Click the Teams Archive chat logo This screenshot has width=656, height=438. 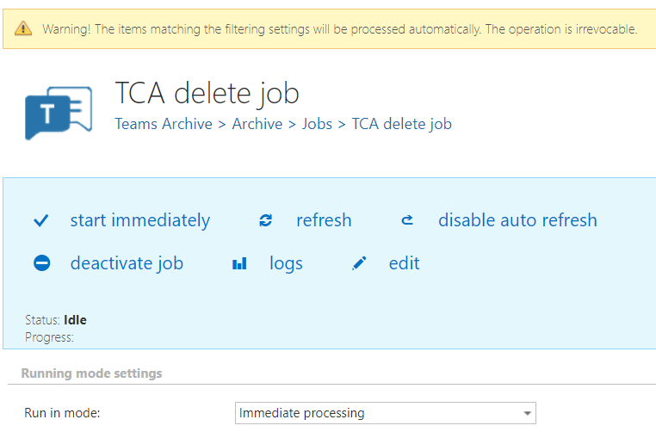tap(58, 112)
